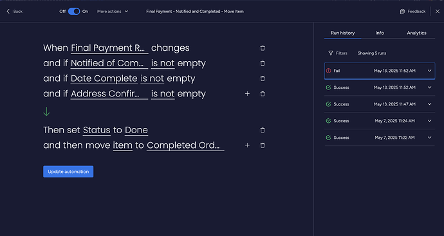Add an action after move item row
Screen dimensions: 444x236
point(247,145)
